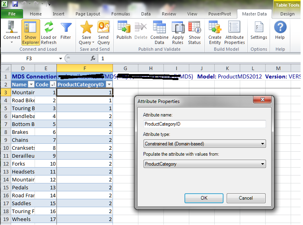The image size is (303, 225).
Task: Confirm the dialog with OK
Action: 204,198
